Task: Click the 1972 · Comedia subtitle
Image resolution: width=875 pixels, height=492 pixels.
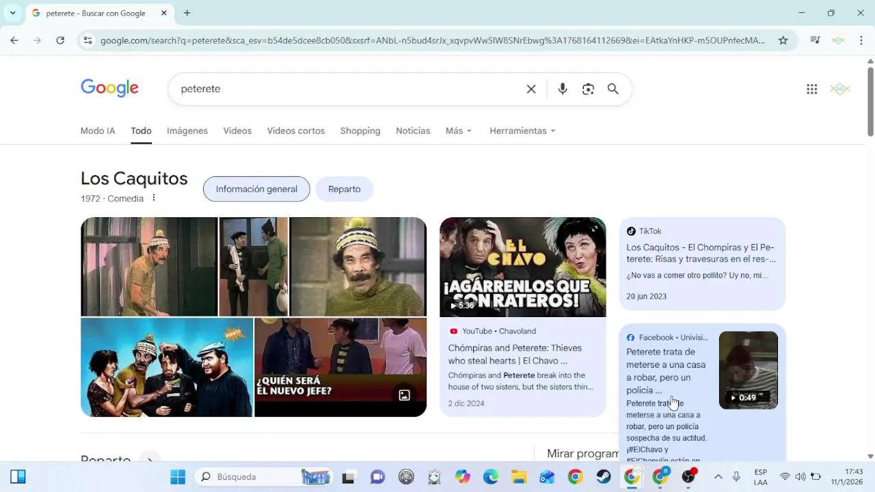Action: 112,199
